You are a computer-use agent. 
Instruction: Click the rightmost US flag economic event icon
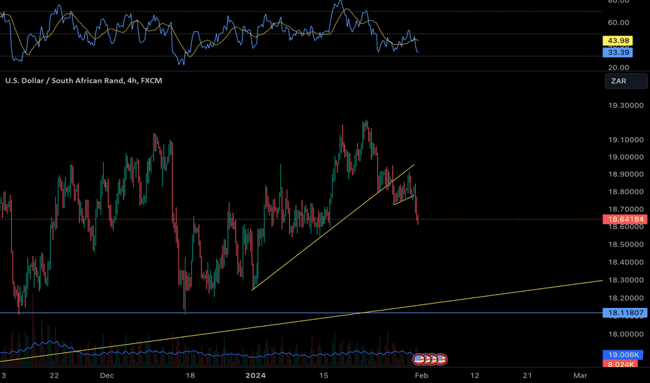coord(441,359)
